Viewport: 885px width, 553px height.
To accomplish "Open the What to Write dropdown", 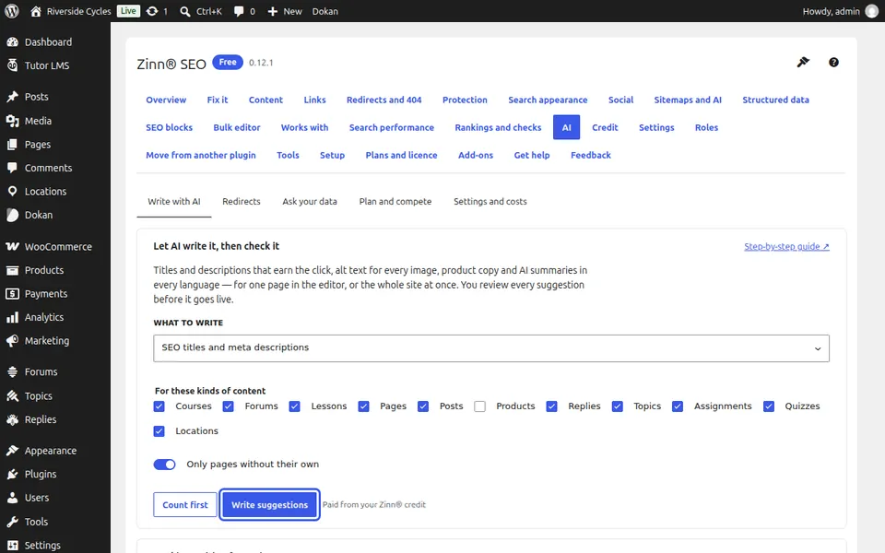I will point(491,348).
